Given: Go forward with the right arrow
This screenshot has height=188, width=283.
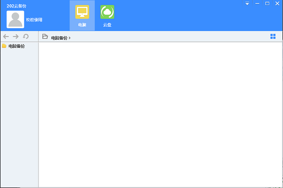Looking at the screenshot, I should tap(16, 36).
